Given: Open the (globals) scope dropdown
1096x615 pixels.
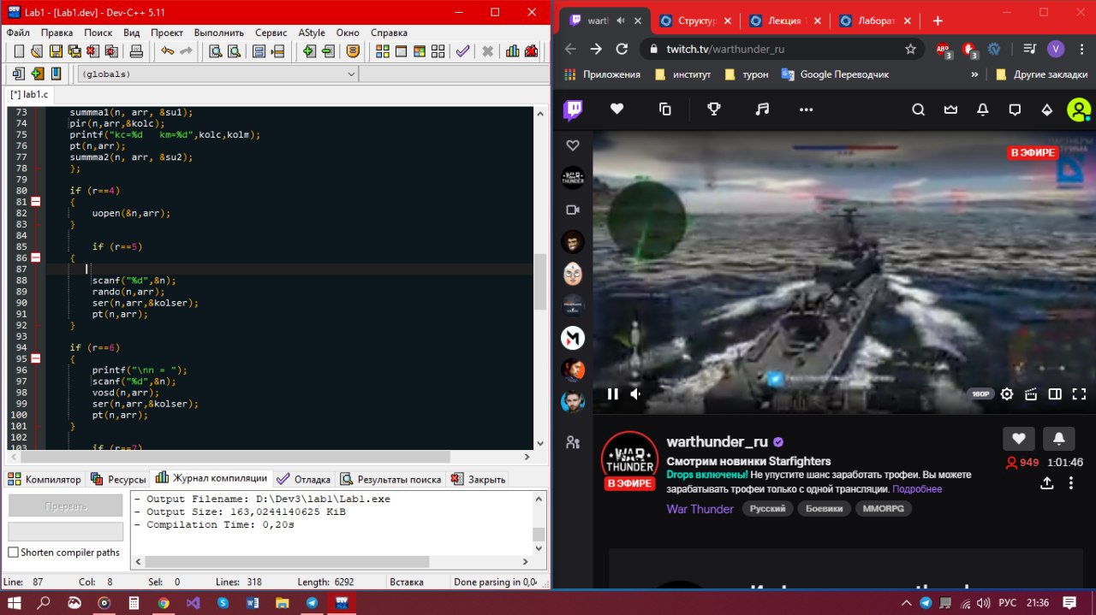Looking at the screenshot, I should point(217,74).
